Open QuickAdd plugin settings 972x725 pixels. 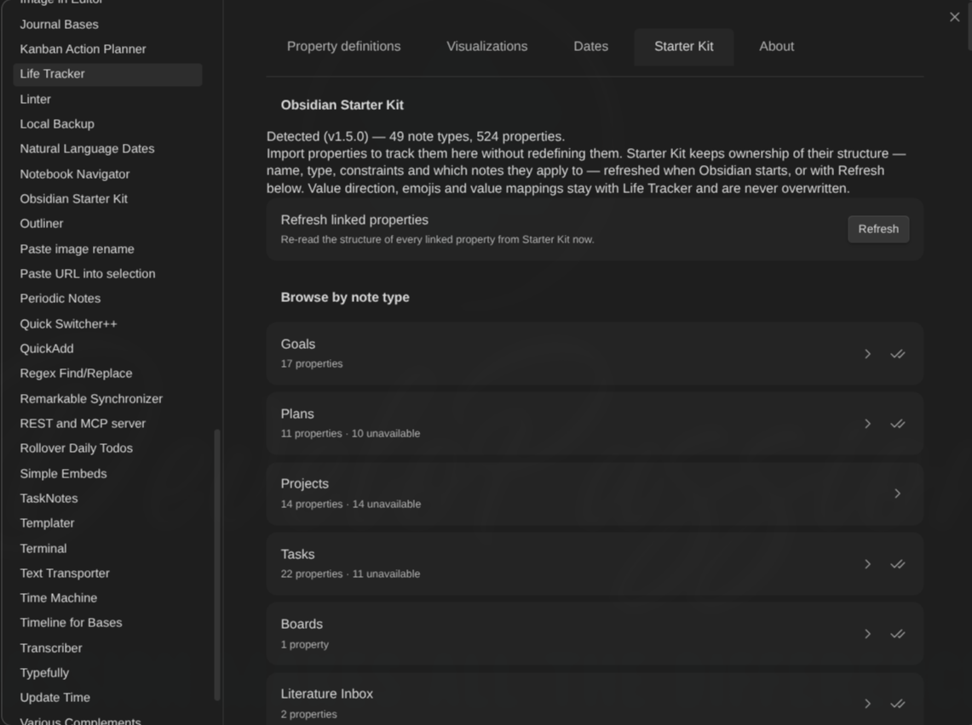coord(107,349)
